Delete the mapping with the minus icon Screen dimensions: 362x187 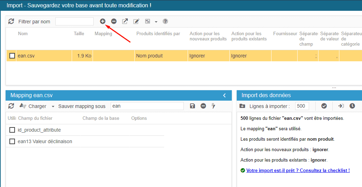[x=203, y=106]
